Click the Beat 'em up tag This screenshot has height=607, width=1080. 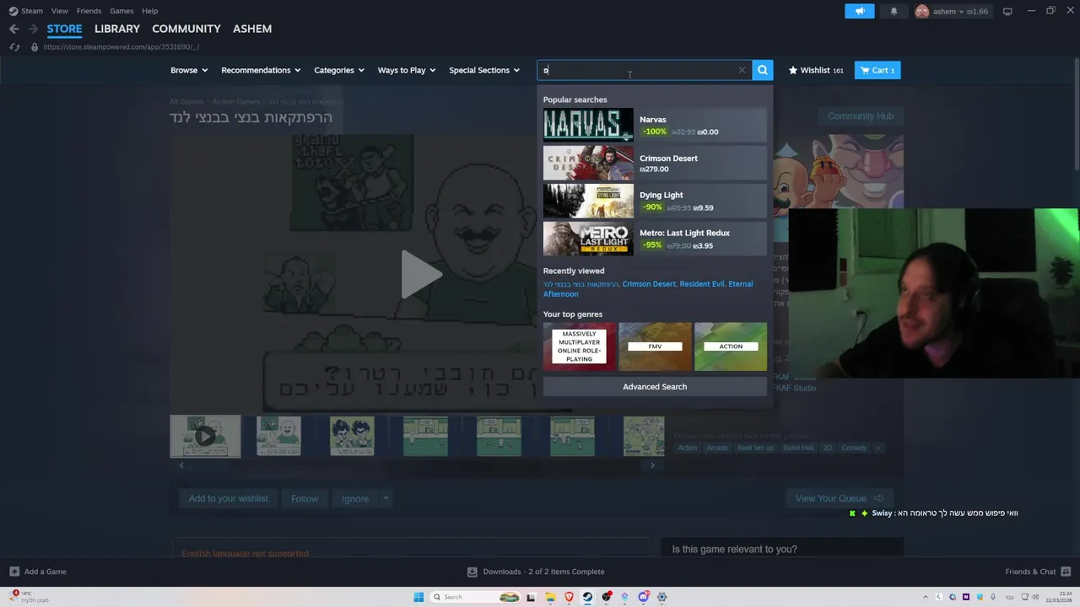(755, 448)
